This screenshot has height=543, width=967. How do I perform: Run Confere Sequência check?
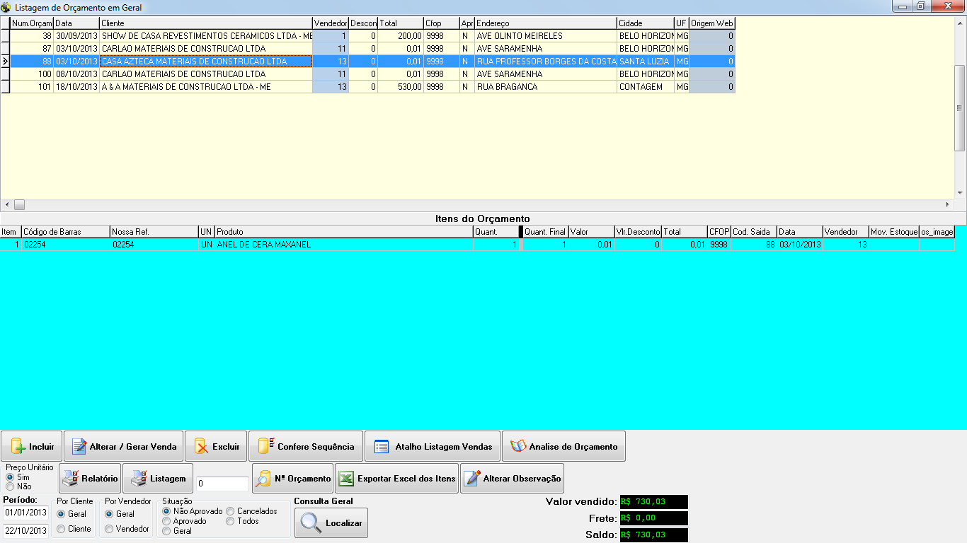[x=306, y=446]
